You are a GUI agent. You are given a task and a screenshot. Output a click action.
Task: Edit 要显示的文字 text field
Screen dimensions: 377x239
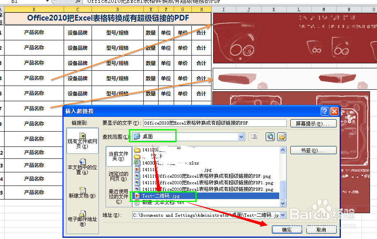215,123
